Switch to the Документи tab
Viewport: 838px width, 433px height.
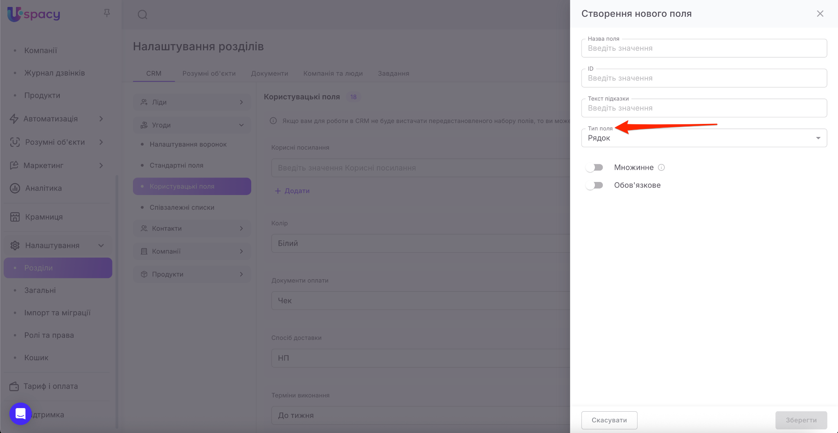click(269, 74)
